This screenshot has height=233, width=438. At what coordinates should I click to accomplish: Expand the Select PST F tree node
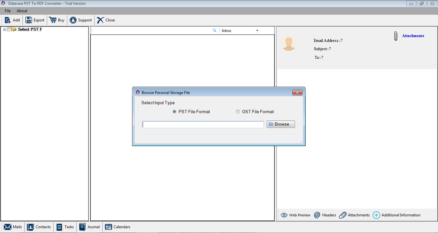click(4, 29)
